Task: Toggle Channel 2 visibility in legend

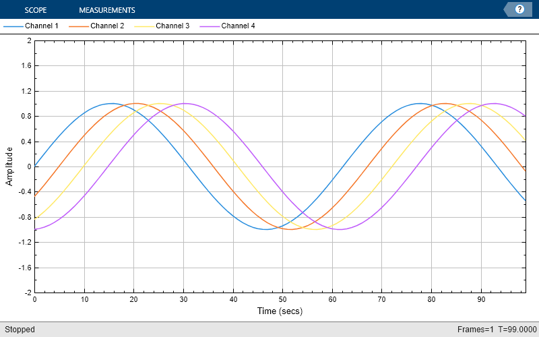Action: (x=107, y=26)
